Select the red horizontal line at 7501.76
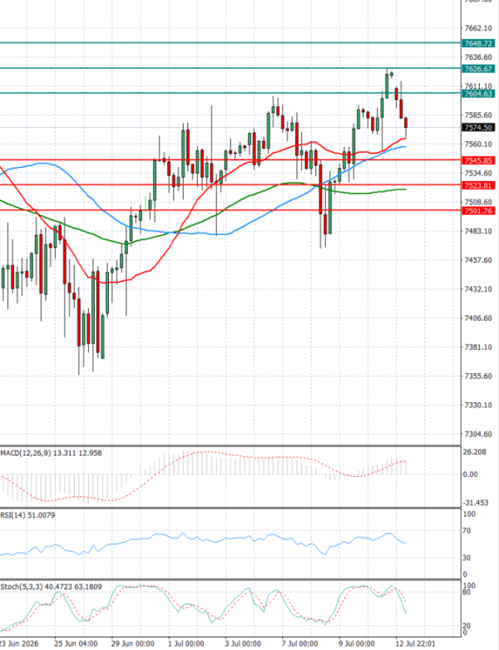The image size is (499, 650). click(230, 210)
